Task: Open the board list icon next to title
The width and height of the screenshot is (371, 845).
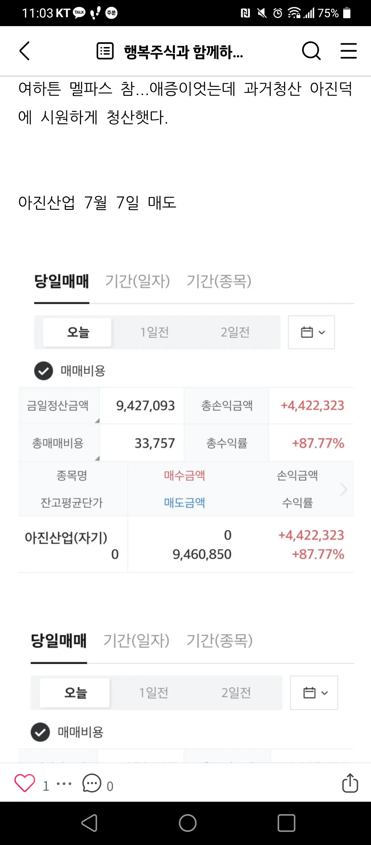Action: [x=105, y=51]
